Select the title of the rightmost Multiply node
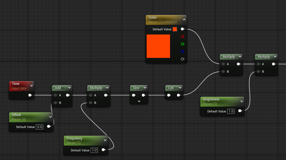286x160 pixels. click(264, 57)
